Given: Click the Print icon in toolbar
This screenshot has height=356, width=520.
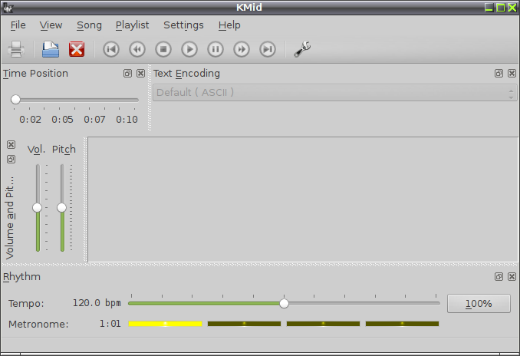Looking at the screenshot, I should [x=16, y=49].
